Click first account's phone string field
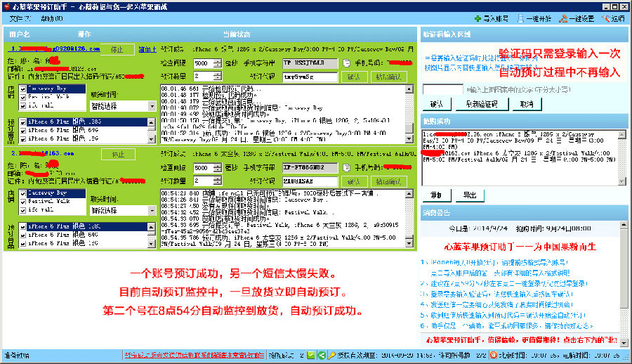The image size is (632, 364). tap(310, 63)
